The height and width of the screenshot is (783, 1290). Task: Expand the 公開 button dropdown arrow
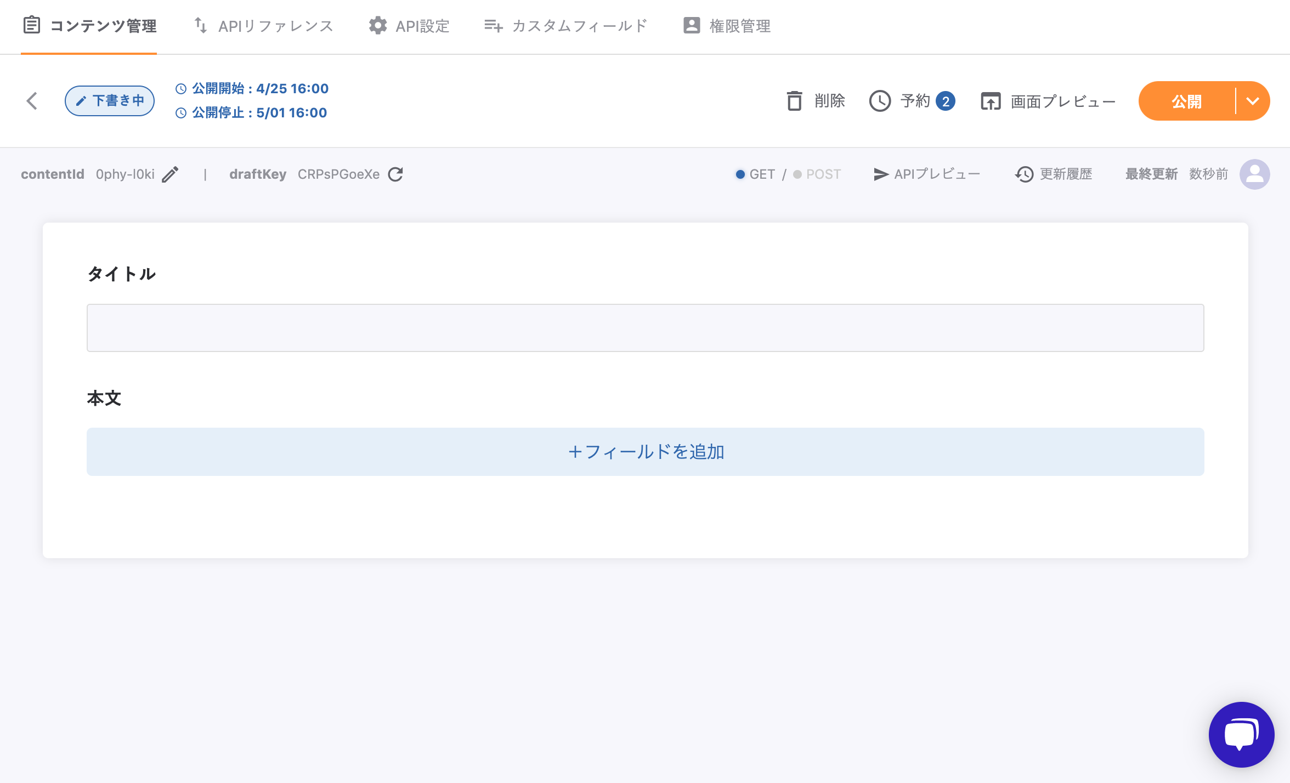tap(1253, 101)
